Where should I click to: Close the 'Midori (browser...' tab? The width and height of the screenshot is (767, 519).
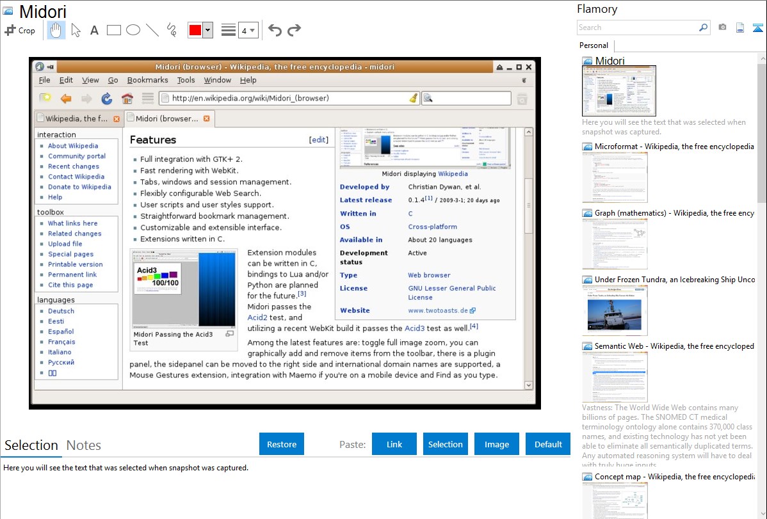206,118
